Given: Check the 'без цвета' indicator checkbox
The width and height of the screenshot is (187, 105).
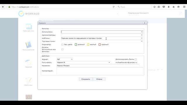Looking at the screenshot, I should click(62, 45).
